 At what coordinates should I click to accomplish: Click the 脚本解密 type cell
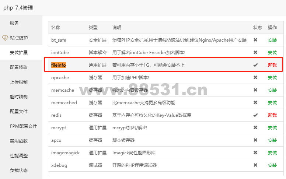point(98,53)
